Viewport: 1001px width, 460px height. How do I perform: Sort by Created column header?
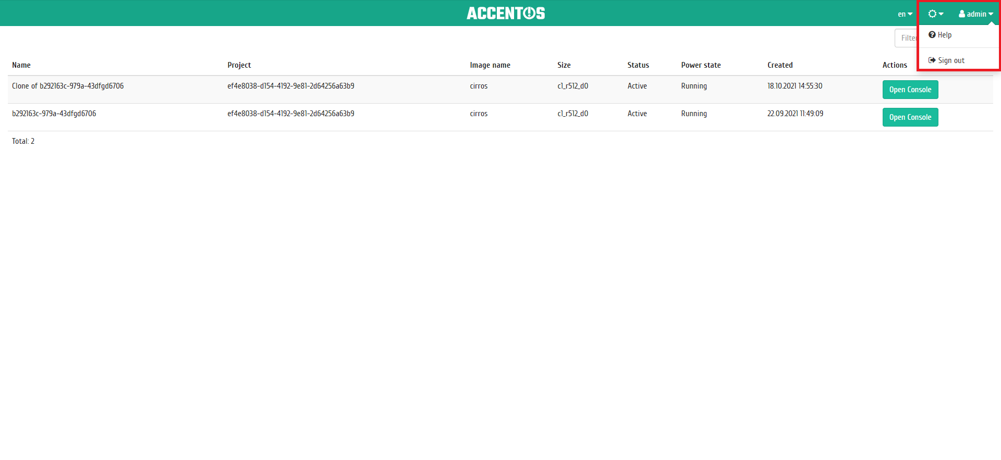(x=780, y=65)
